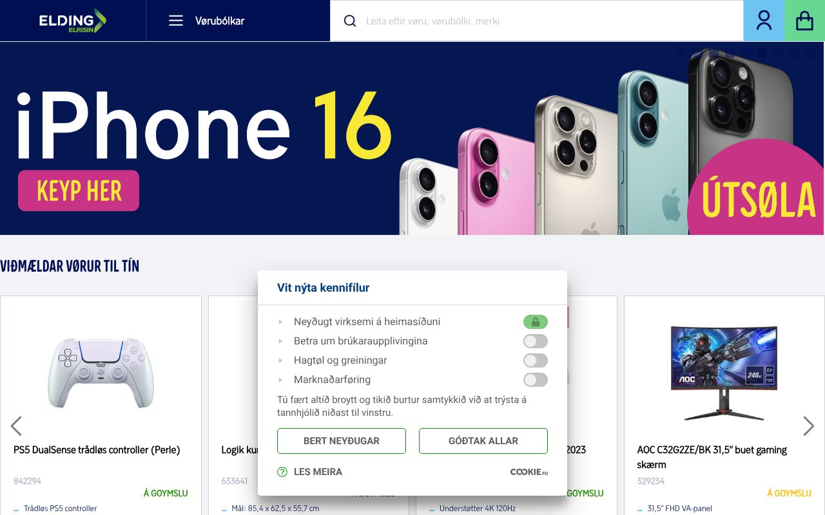Enable Hagtøl og greiningar toggle
Screen dimensions: 825x515
[x=536, y=360]
